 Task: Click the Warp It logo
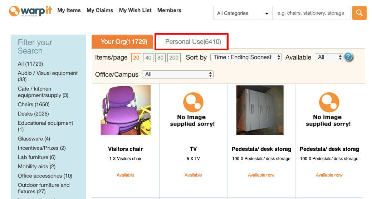(30, 11)
